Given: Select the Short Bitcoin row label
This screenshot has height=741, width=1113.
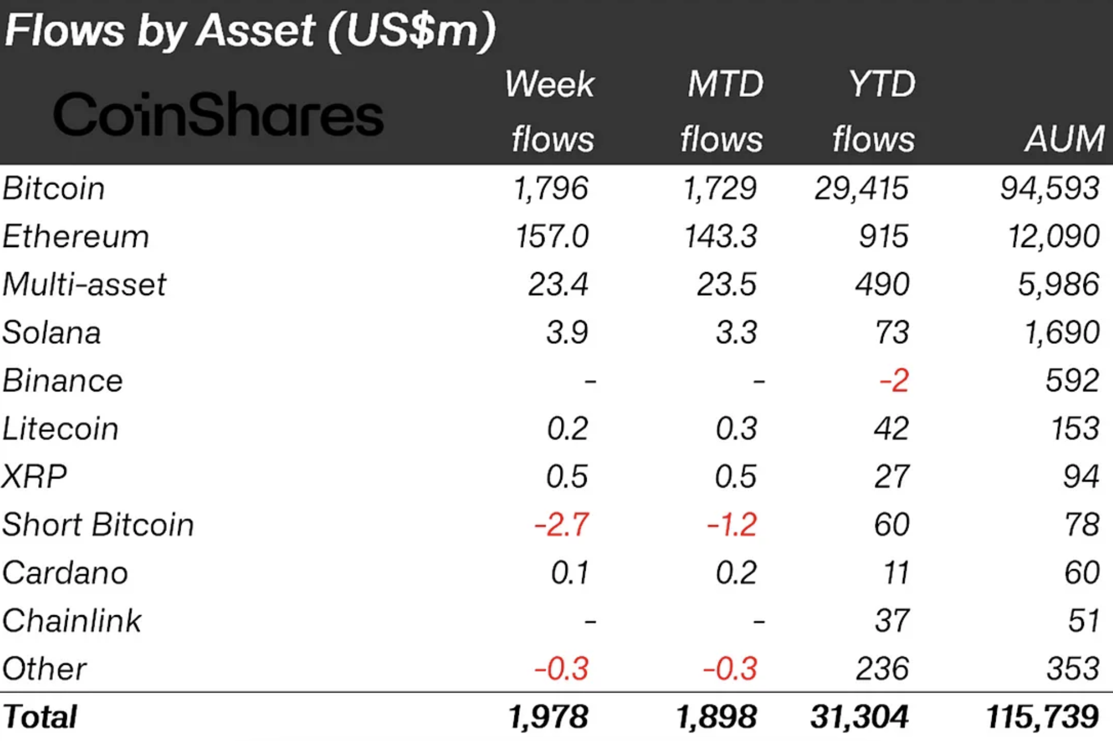Looking at the screenshot, I should point(98,524).
